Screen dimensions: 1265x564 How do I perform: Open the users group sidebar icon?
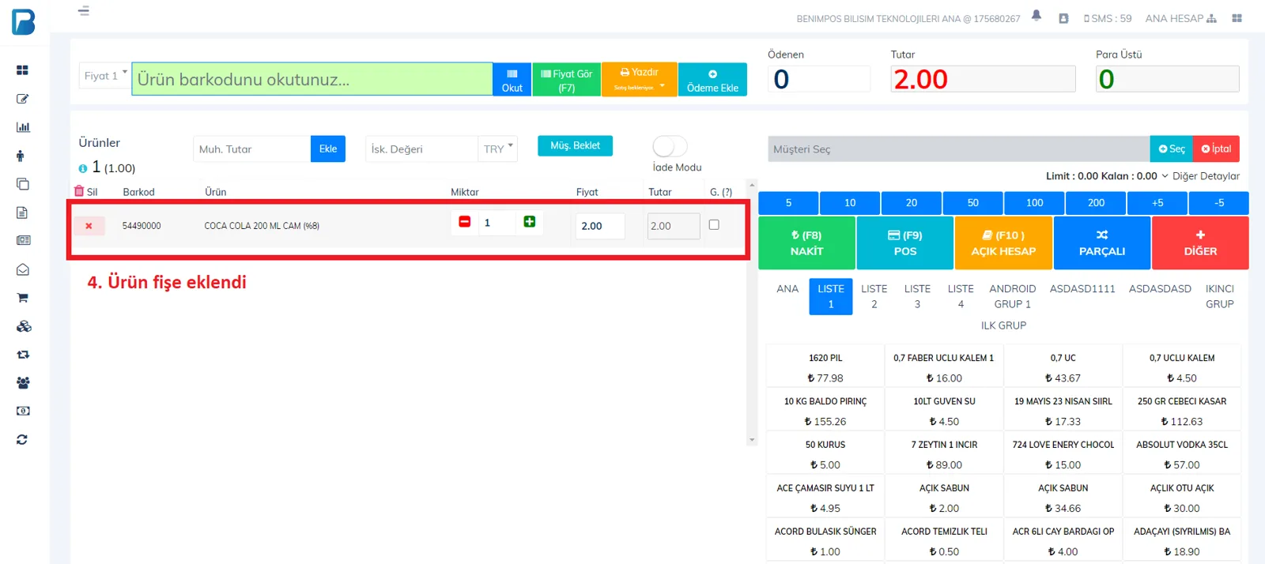(23, 382)
